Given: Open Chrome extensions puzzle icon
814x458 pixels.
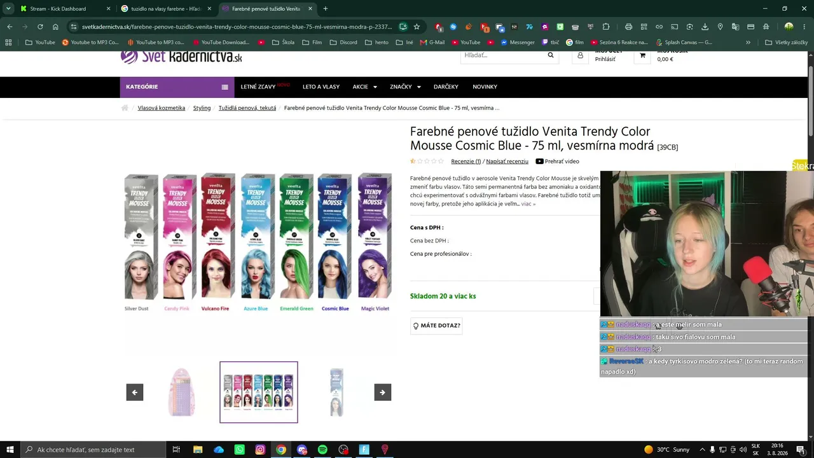Looking at the screenshot, I should 606,27.
